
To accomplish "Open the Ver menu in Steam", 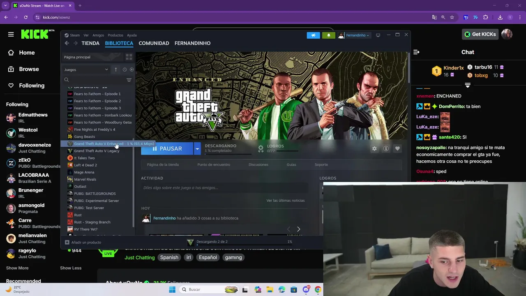I will tap(86, 35).
